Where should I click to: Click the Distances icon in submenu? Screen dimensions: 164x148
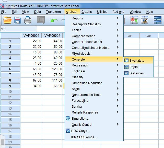click(x=126, y=73)
